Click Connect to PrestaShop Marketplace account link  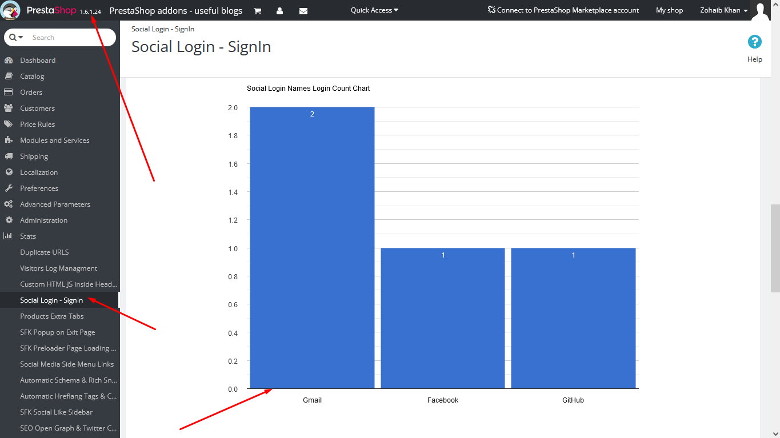pos(563,10)
